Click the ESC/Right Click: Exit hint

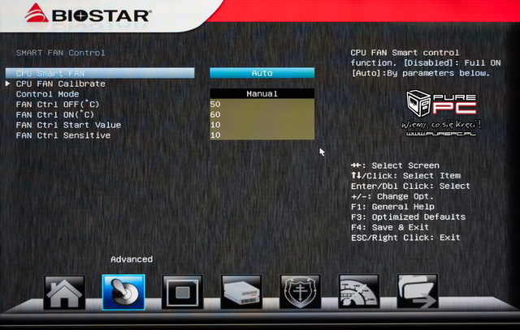point(405,238)
